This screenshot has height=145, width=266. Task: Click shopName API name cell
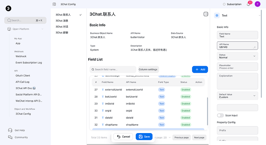[132, 125]
